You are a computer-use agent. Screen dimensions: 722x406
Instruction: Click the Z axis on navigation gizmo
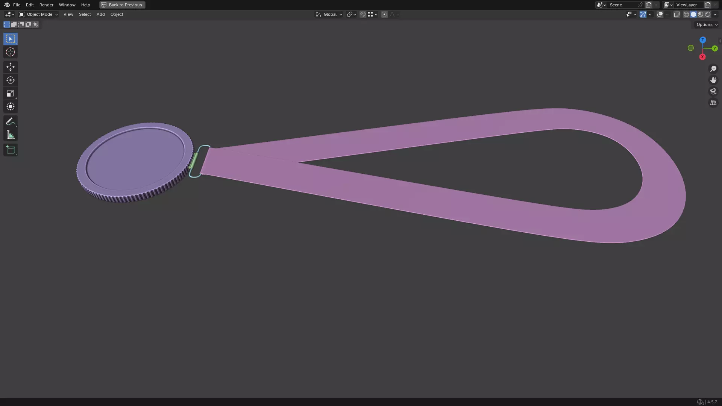702,40
